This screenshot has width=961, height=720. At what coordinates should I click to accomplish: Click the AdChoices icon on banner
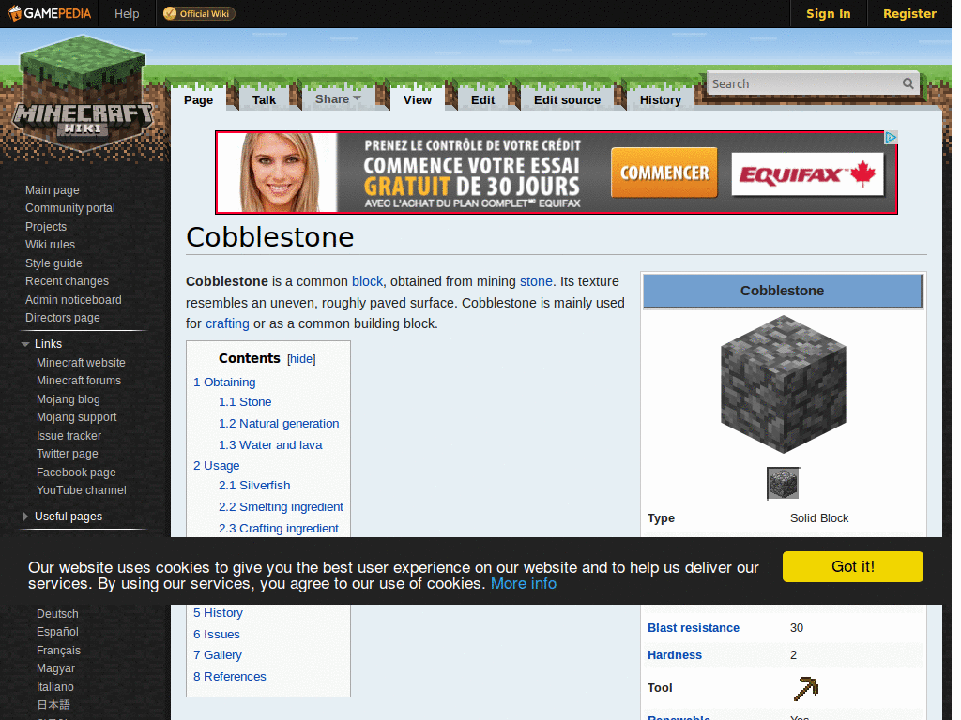coord(891,137)
